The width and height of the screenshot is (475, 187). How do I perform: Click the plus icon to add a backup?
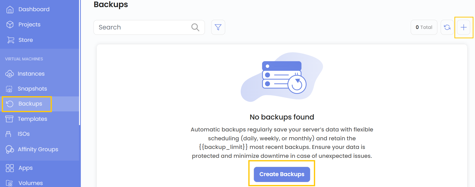pyautogui.click(x=464, y=27)
